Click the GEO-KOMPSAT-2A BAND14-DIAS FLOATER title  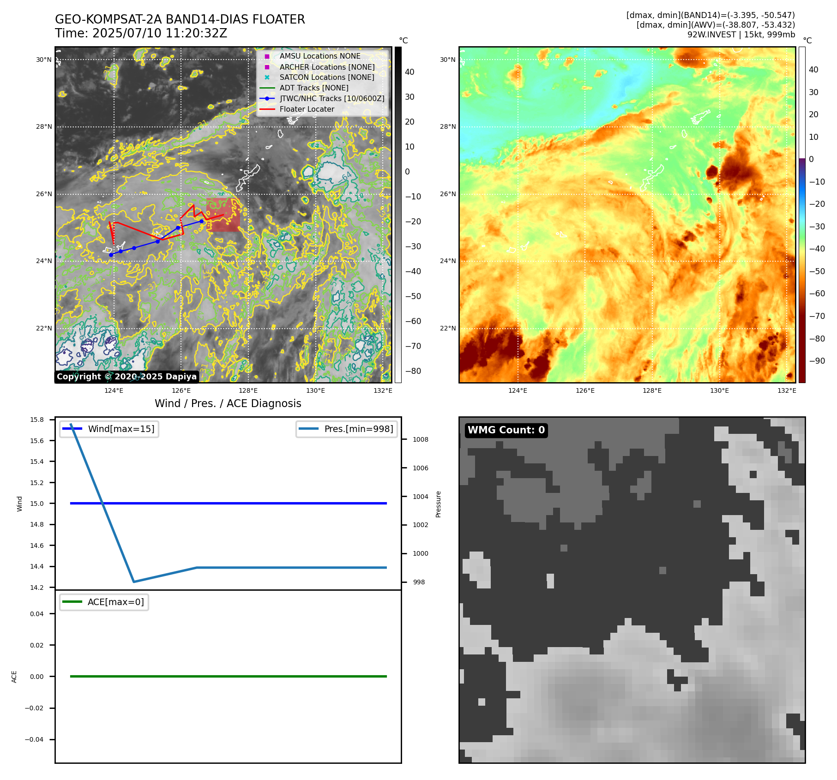coord(180,19)
